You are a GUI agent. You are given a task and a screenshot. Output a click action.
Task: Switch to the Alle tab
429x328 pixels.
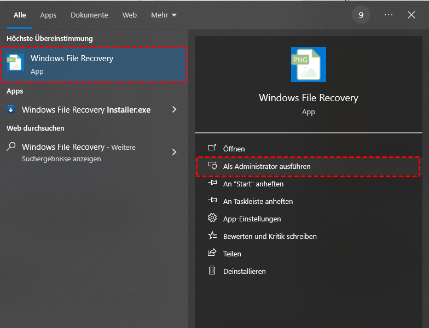[20, 15]
